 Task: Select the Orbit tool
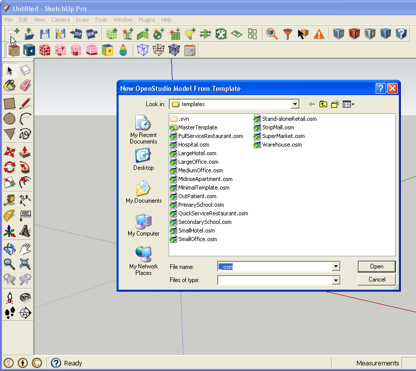[10, 249]
